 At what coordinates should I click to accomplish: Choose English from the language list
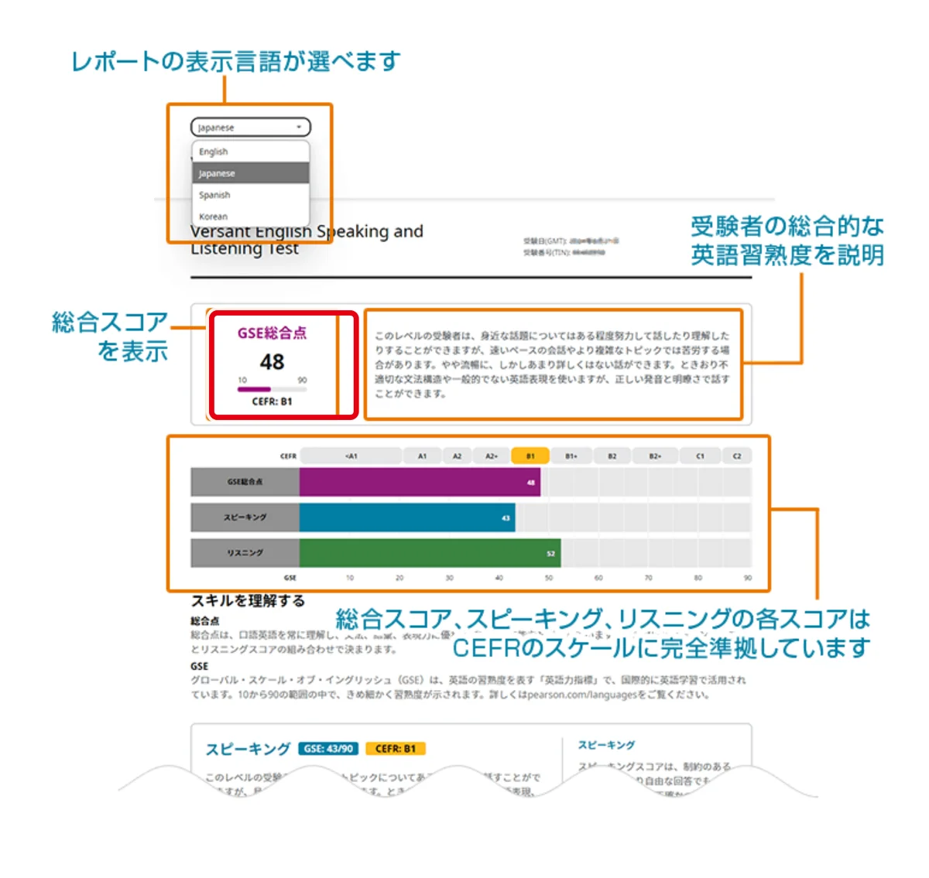click(x=250, y=152)
